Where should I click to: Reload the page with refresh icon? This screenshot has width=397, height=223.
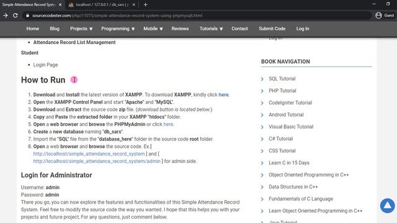15,15
